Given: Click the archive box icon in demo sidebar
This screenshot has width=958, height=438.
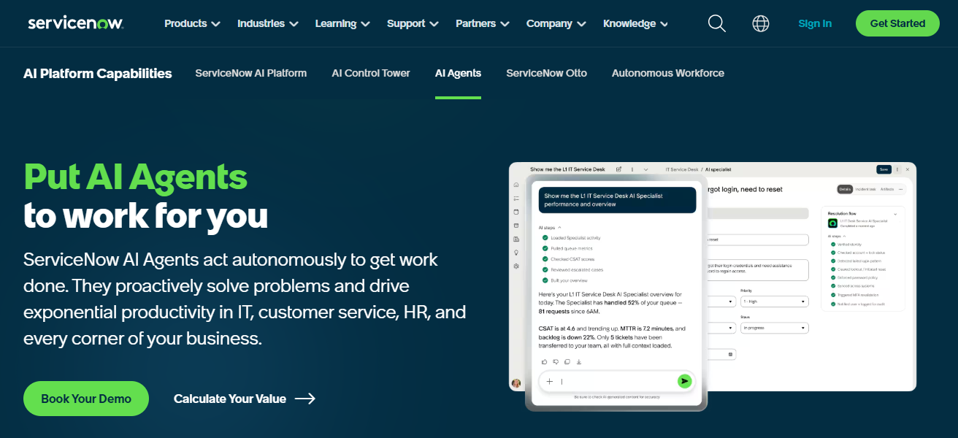Looking at the screenshot, I should click(516, 226).
